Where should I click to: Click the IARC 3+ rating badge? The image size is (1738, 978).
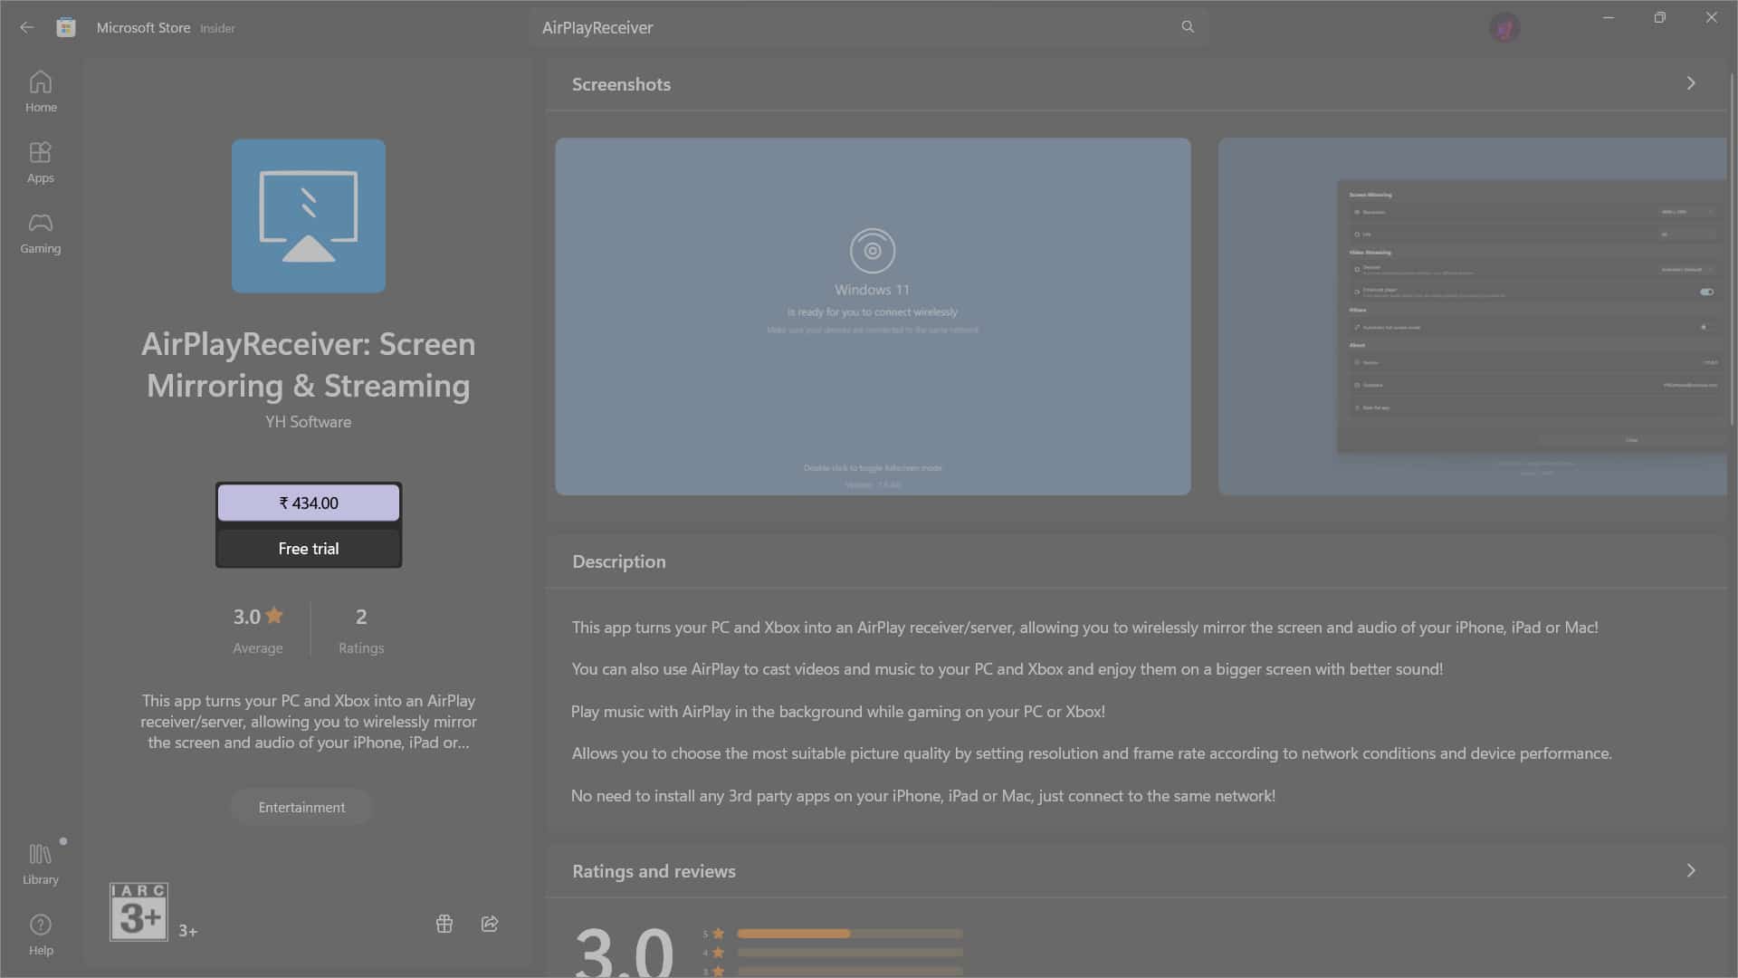coord(138,912)
